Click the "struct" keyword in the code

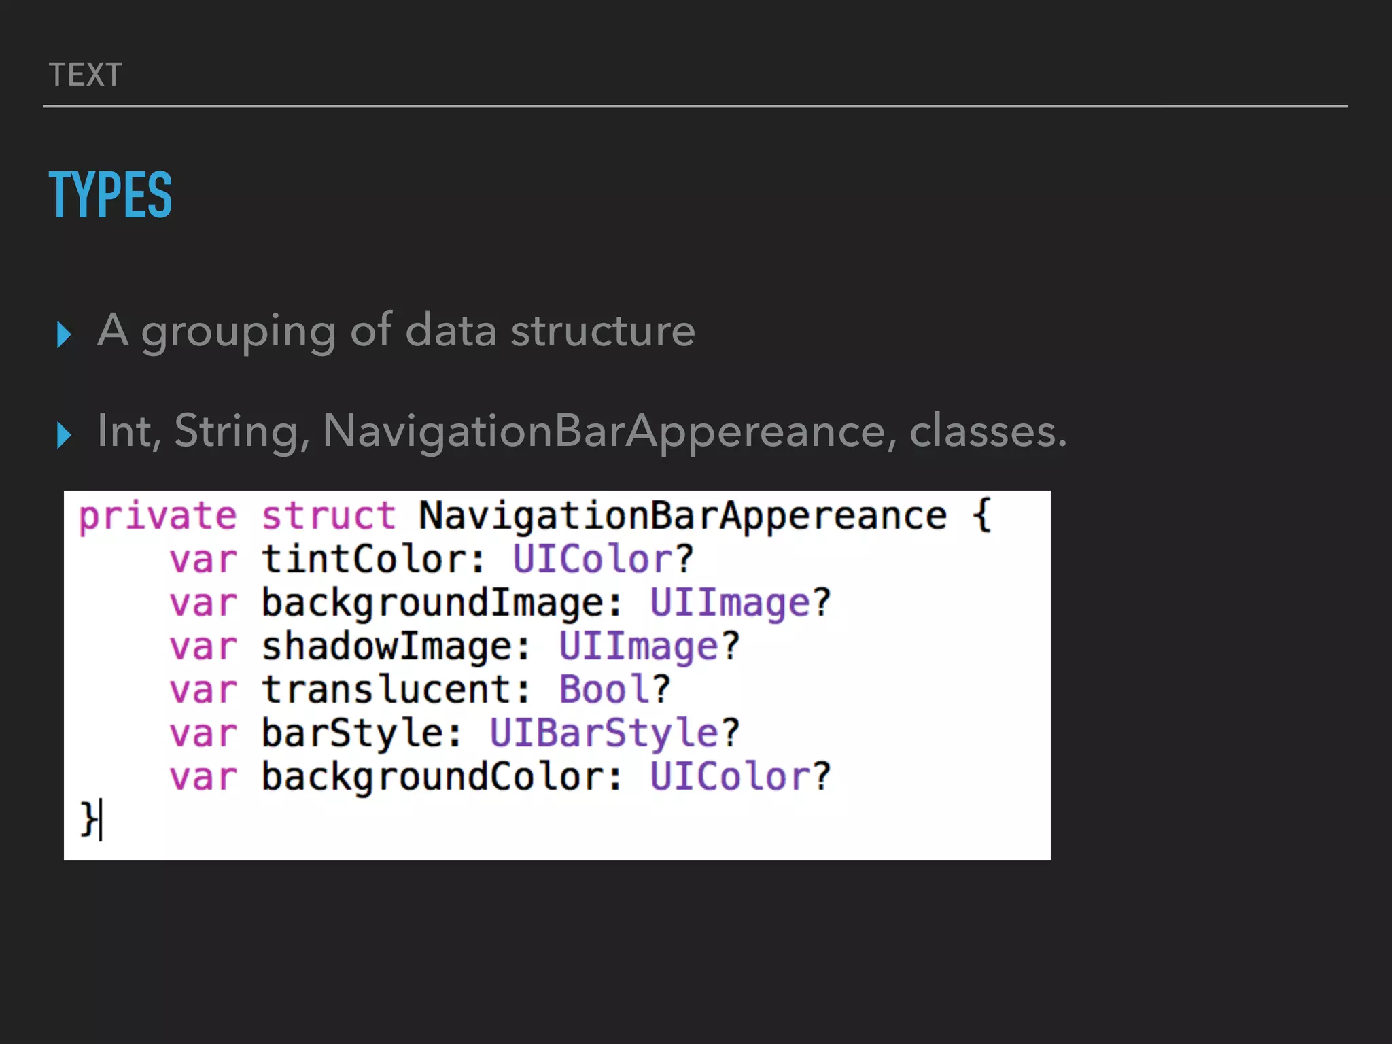pos(329,516)
